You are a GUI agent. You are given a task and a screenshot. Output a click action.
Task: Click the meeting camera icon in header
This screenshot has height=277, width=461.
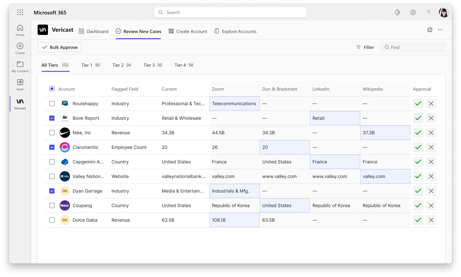[x=397, y=12]
